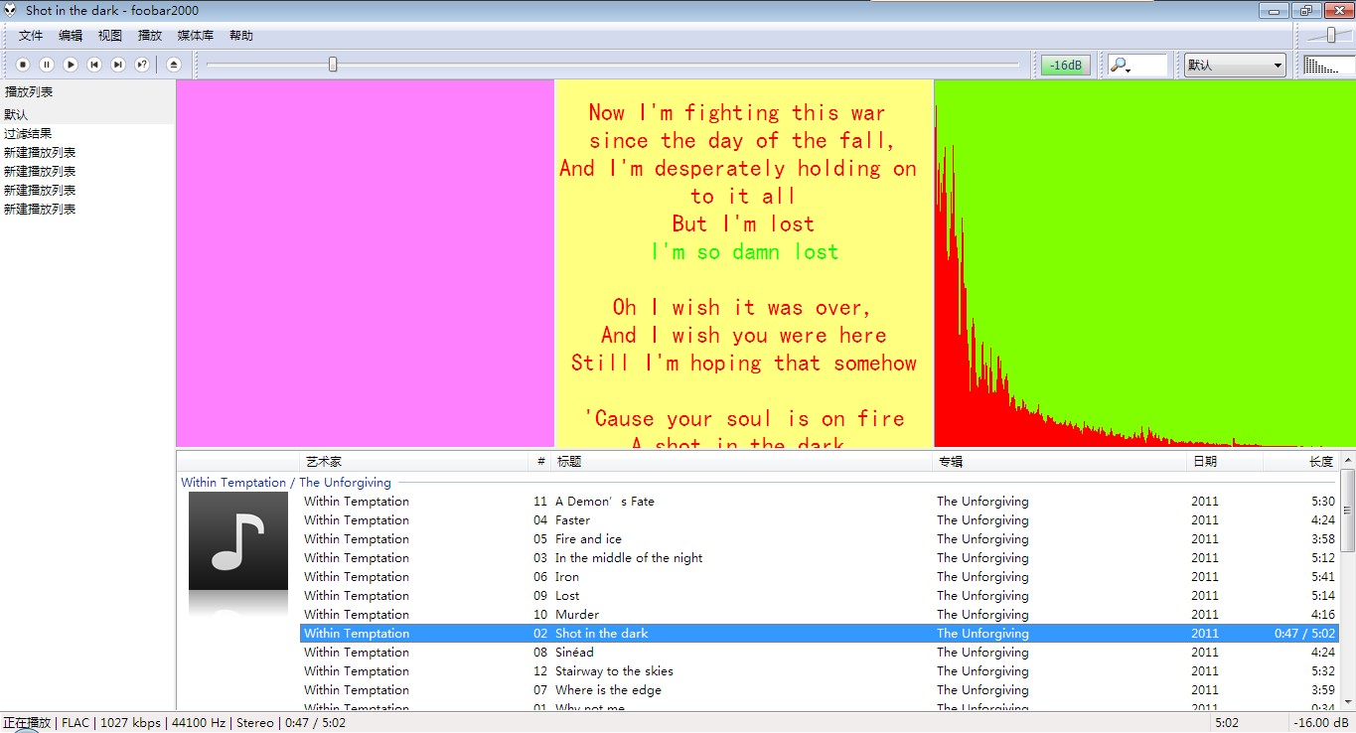Click the seek bar slider handle
This screenshot has height=733, width=1356.
[333, 65]
